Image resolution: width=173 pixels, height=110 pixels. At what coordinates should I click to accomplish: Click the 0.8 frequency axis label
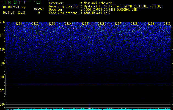2,77
